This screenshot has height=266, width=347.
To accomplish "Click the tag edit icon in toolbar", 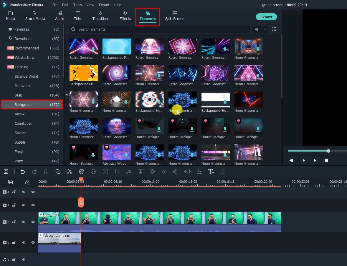I will pos(58,172).
